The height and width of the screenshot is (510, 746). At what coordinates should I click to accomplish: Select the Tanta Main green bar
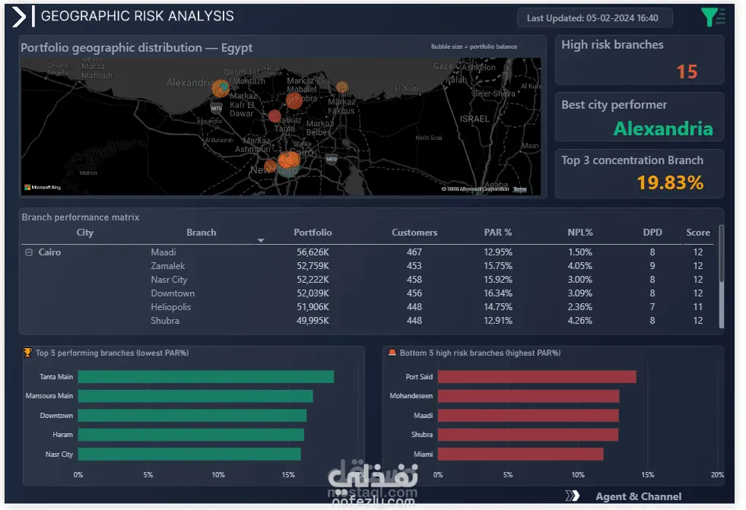click(206, 377)
